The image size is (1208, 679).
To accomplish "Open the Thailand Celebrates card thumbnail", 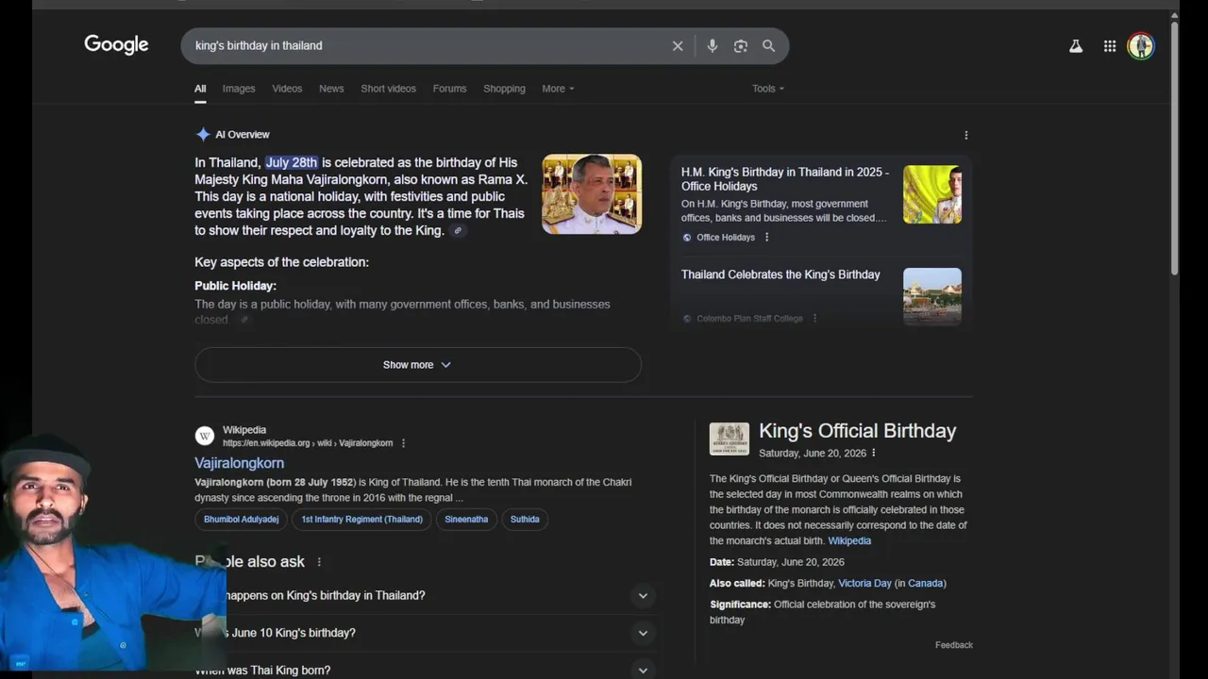I will tap(932, 296).
